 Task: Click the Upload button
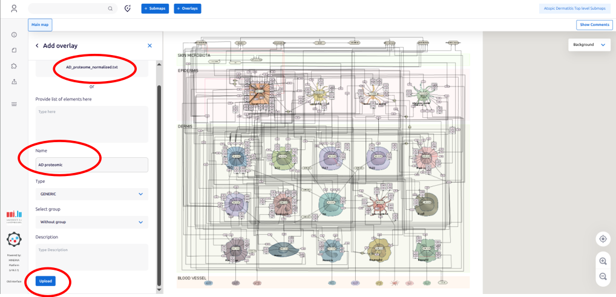point(46,281)
